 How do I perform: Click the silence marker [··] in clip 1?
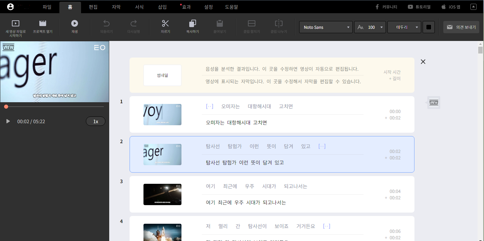click(210, 106)
